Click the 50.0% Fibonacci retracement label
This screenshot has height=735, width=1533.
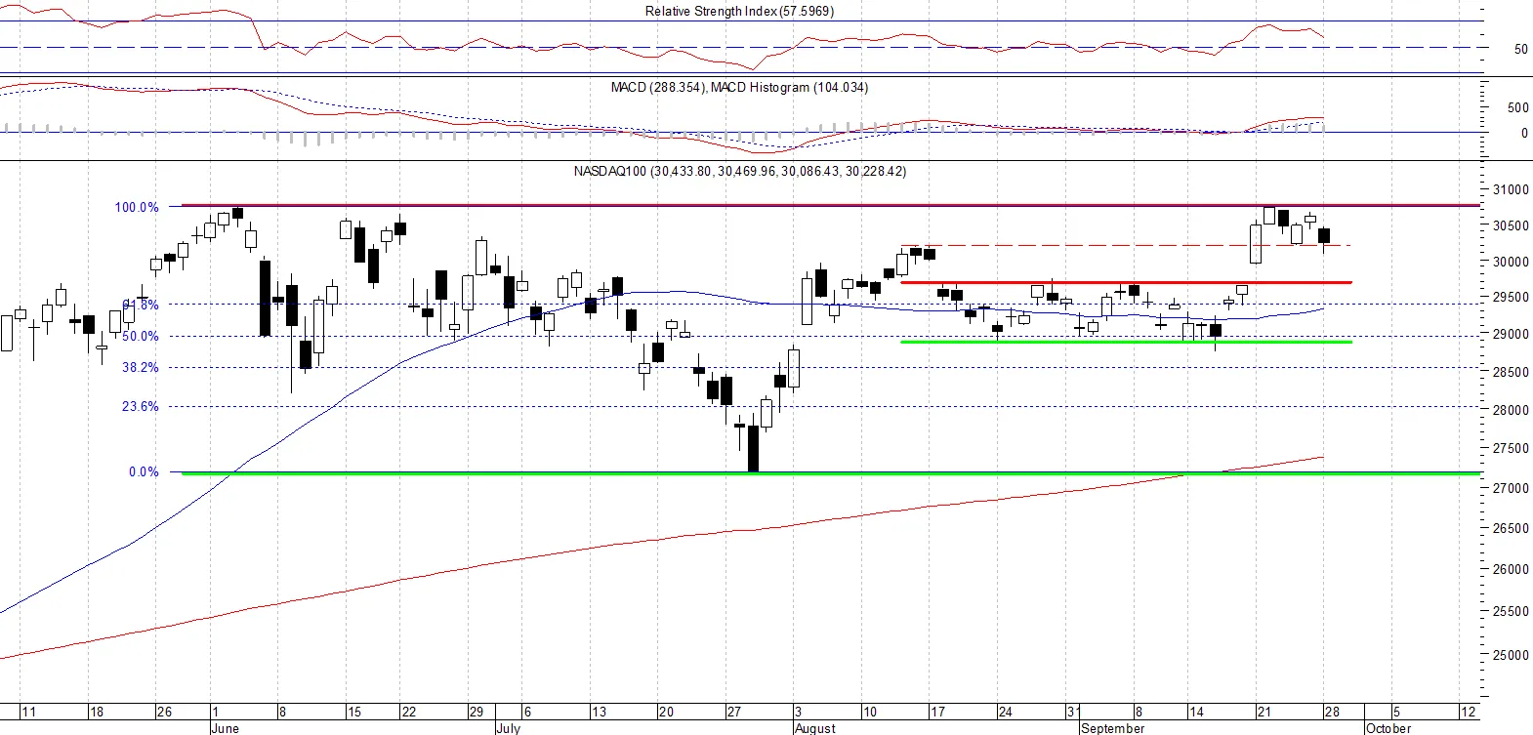pyautogui.click(x=141, y=337)
